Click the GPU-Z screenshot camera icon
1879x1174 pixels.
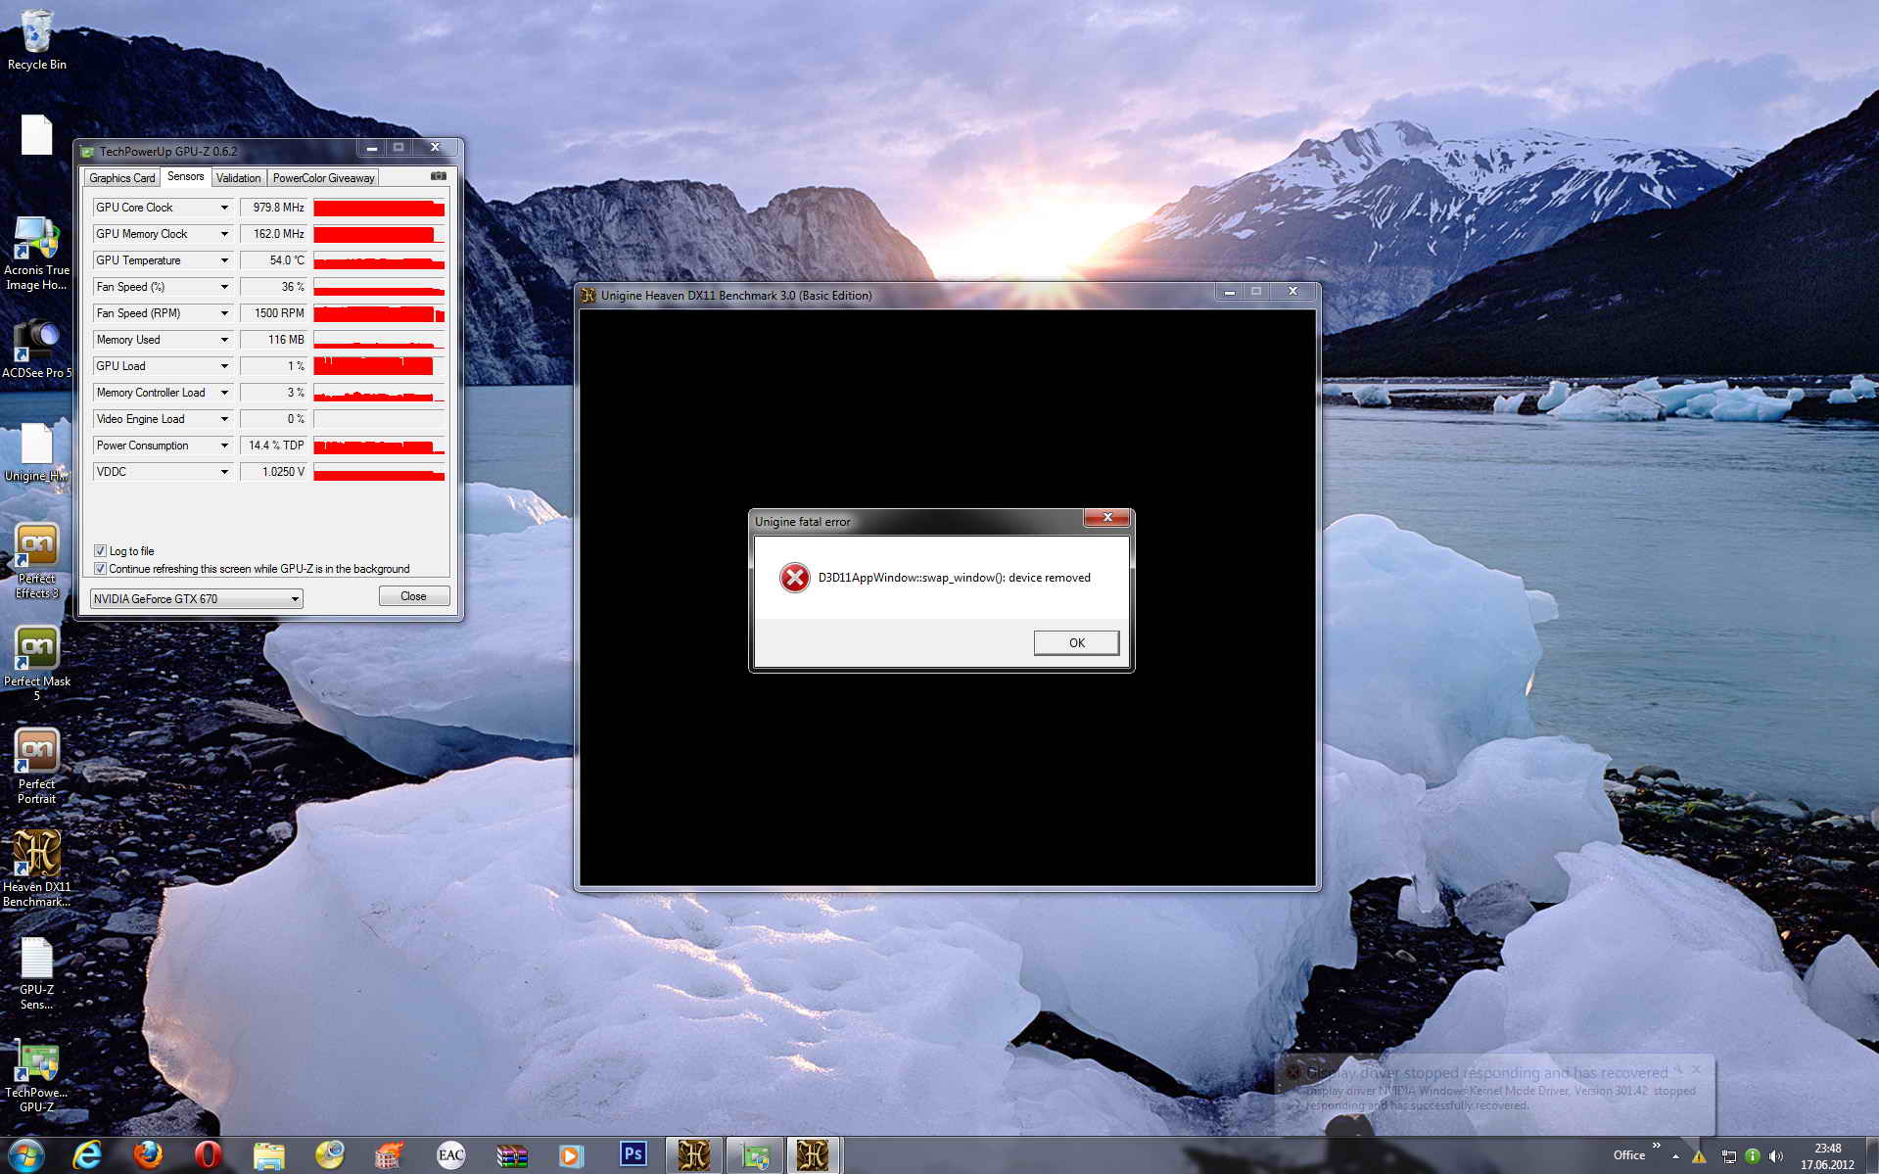pyautogui.click(x=439, y=176)
